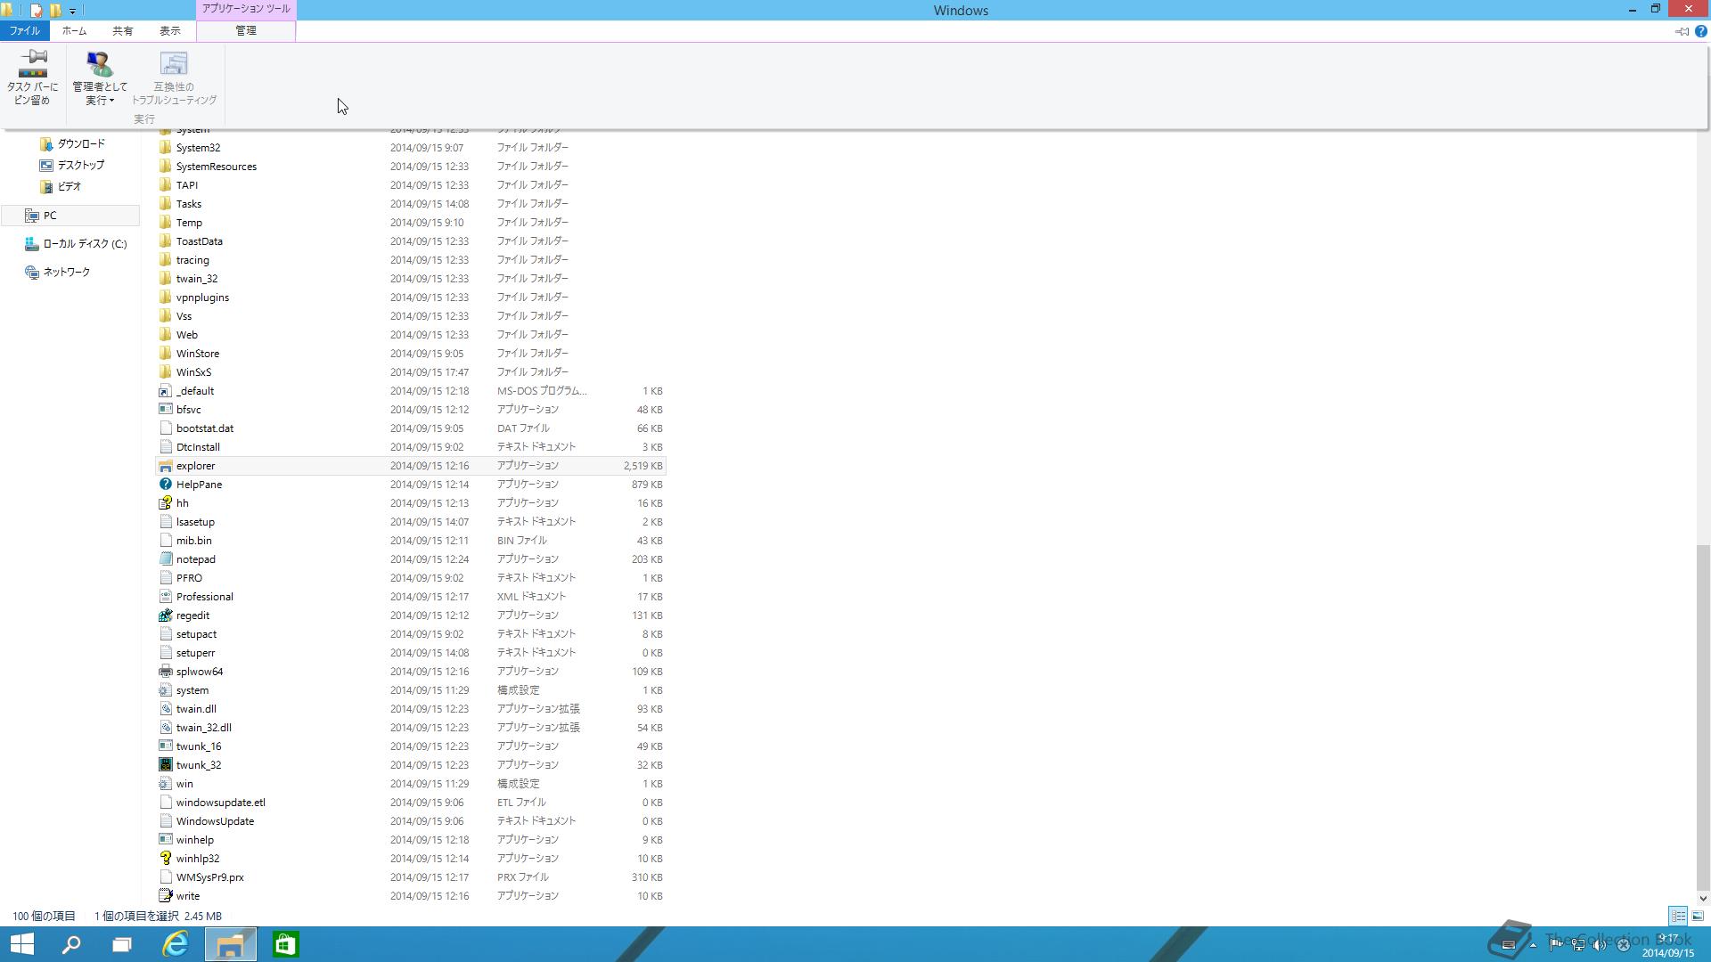
Task: Click the Run as administrator icon
Action: 100,64
